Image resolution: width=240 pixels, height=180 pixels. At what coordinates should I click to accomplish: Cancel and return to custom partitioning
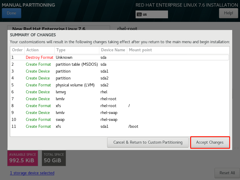(148, 142)
